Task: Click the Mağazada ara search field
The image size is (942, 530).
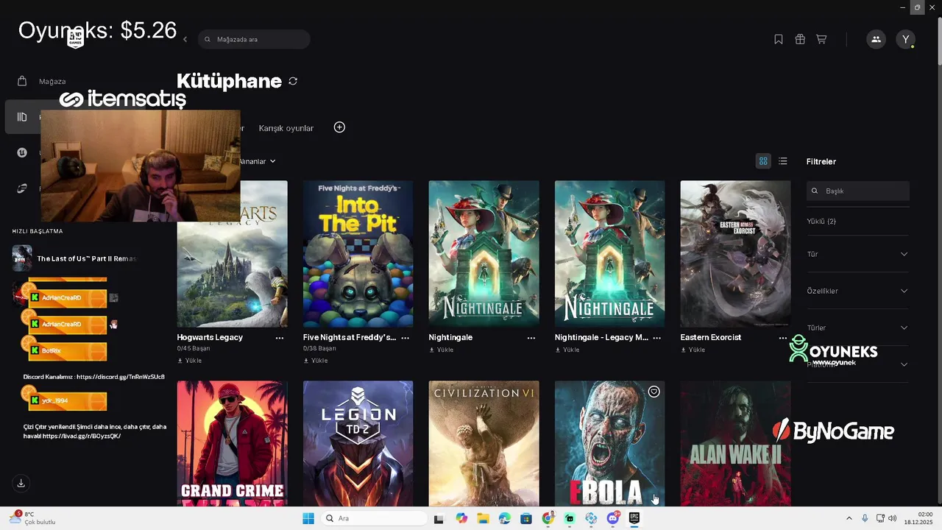Action: click(254, 39)
